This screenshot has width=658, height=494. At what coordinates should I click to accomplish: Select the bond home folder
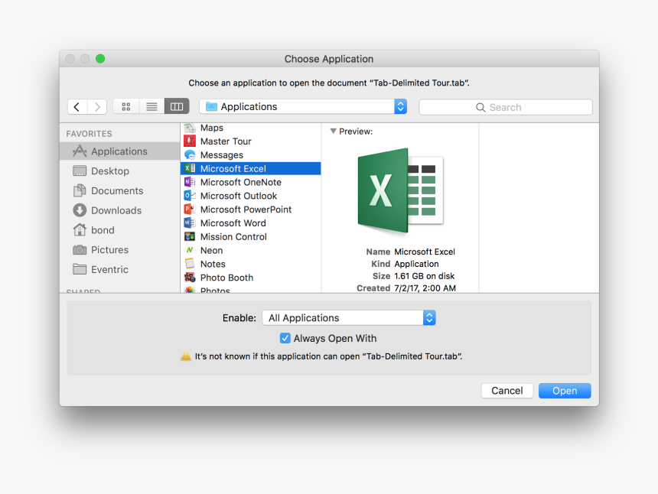119,230
